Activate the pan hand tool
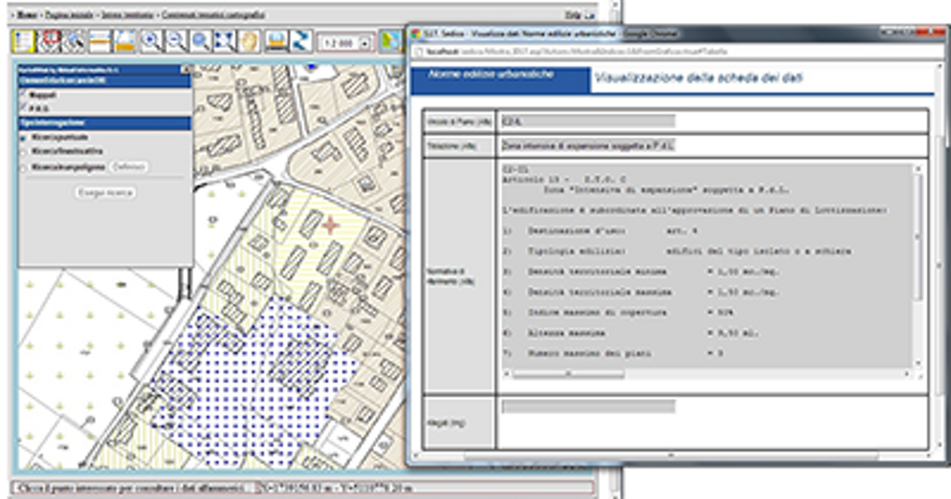Screen dimensions: 951x499 [249, 41]
